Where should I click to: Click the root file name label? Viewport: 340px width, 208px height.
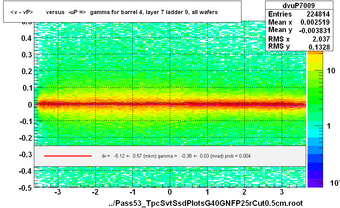[x=205, y=203]
